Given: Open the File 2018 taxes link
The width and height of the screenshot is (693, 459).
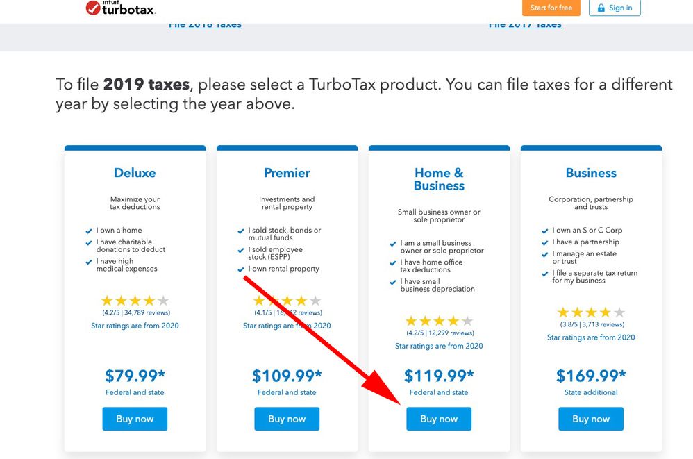Looking at the screenshot, I should 205,25.
